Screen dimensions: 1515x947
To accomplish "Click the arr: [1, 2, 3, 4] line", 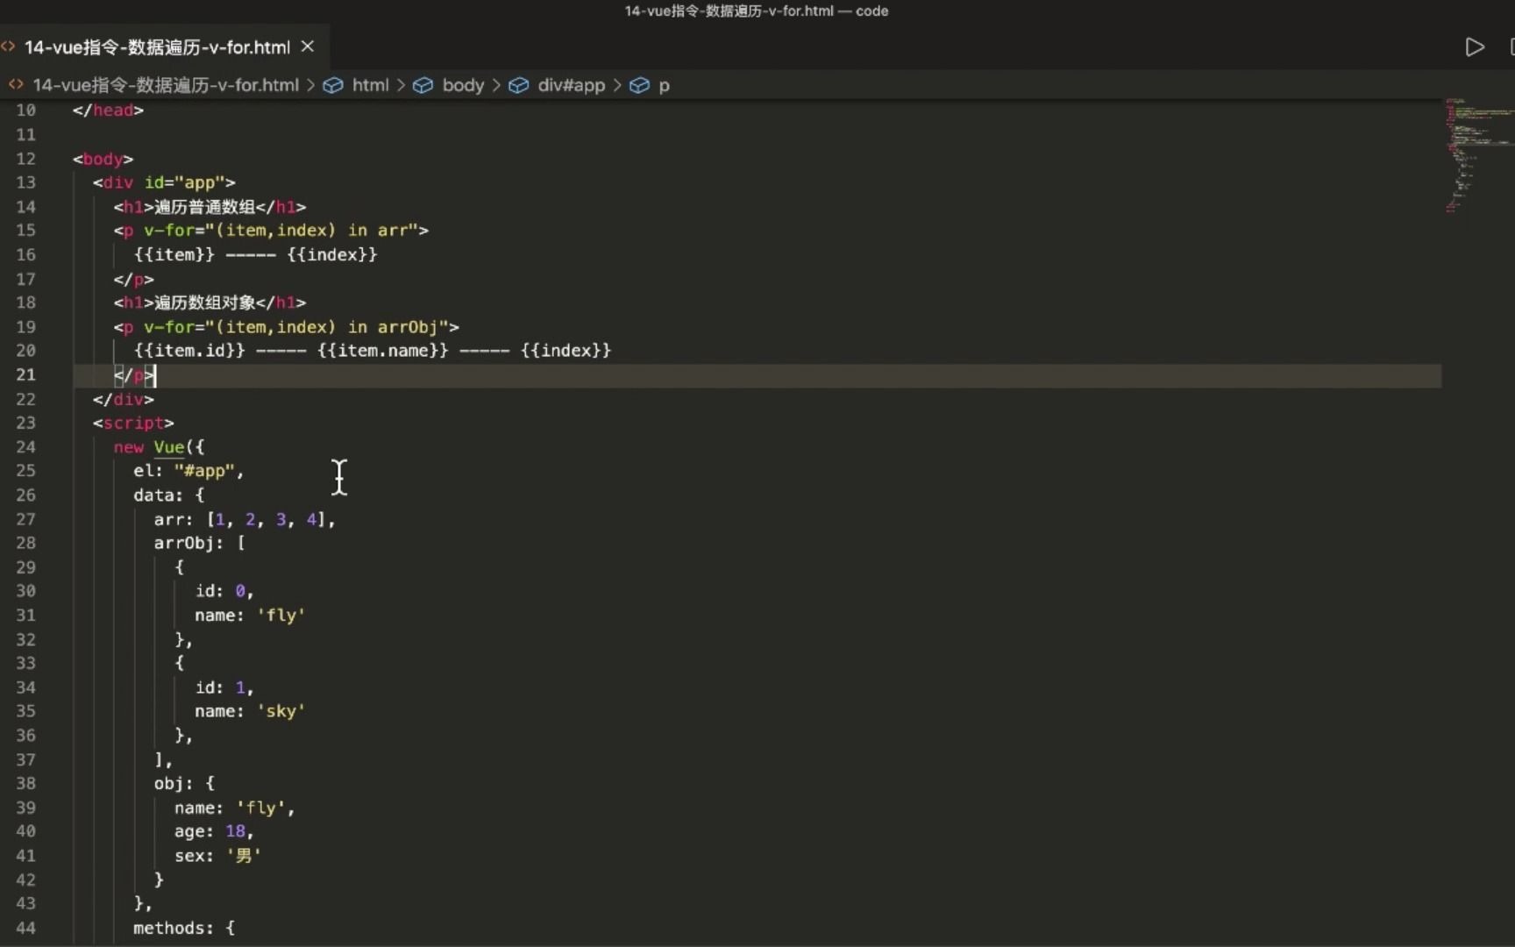I will point(245,519).
